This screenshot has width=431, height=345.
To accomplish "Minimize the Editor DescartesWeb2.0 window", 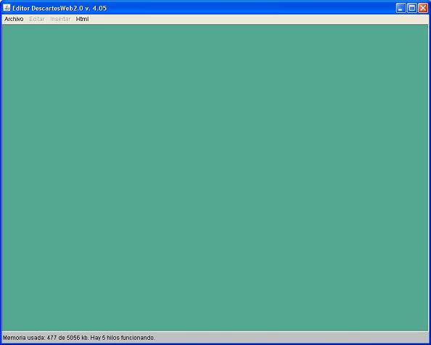I will point(401,8).
